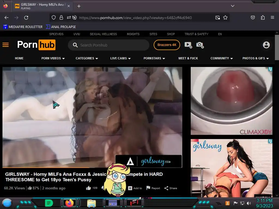This screenshot has height=209, width=279.
Task: Open the MEET & FUCK nav item
Action: (188, 58)
